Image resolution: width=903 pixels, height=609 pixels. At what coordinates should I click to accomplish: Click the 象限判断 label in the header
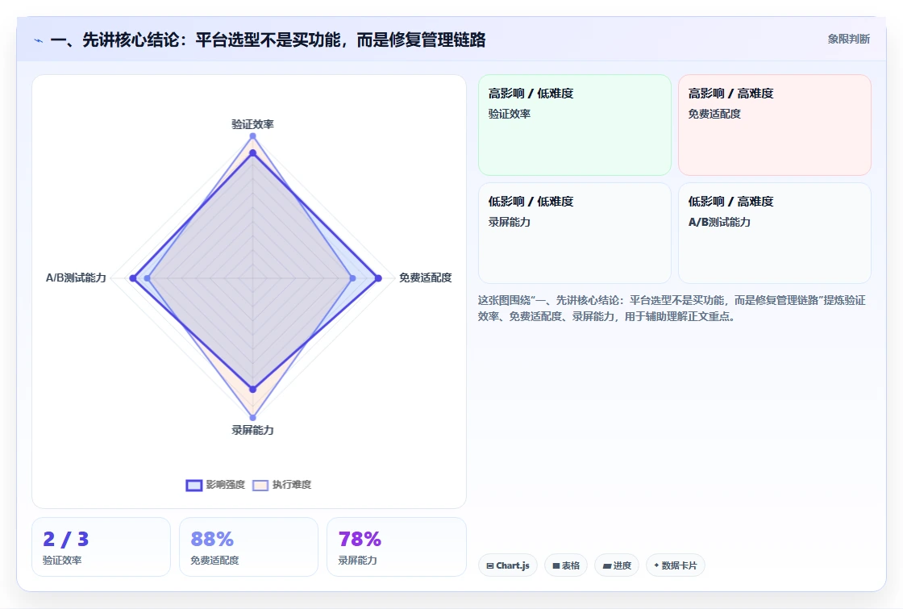[848, 40]
